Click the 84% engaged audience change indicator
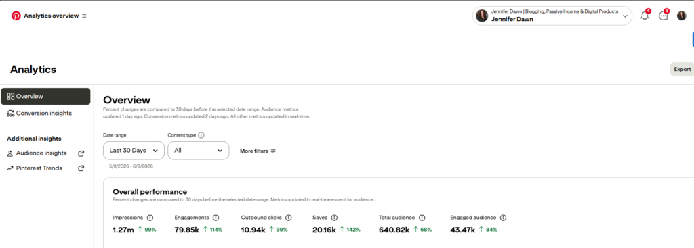This screenshot has width=694, height=248. [x=488, y=230]
